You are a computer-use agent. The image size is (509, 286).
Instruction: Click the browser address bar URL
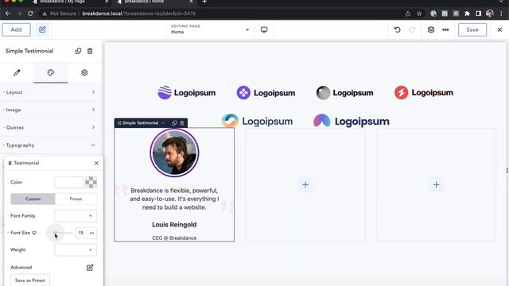tap(138, 14)
